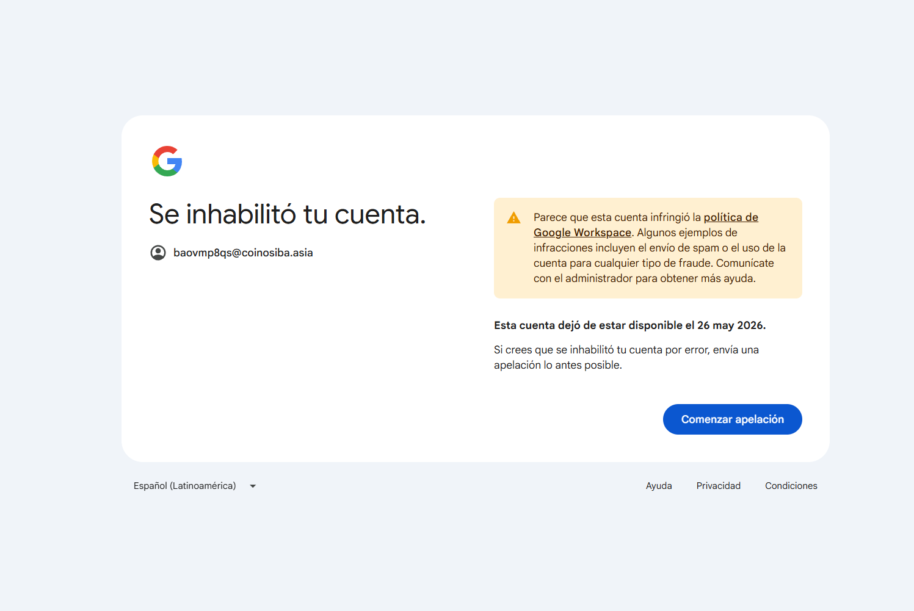
Task: Click the heading Se inhabilitó tu cuenta.
Action: click(288, 214)
